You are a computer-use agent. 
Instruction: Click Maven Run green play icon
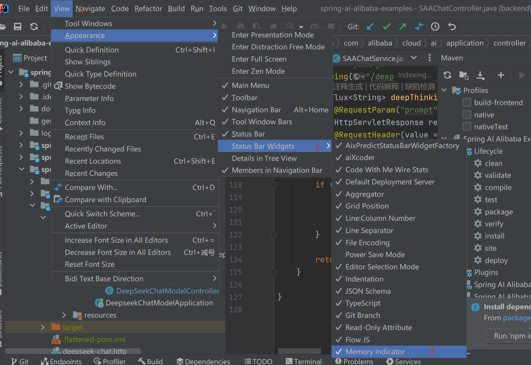(522, 75)
